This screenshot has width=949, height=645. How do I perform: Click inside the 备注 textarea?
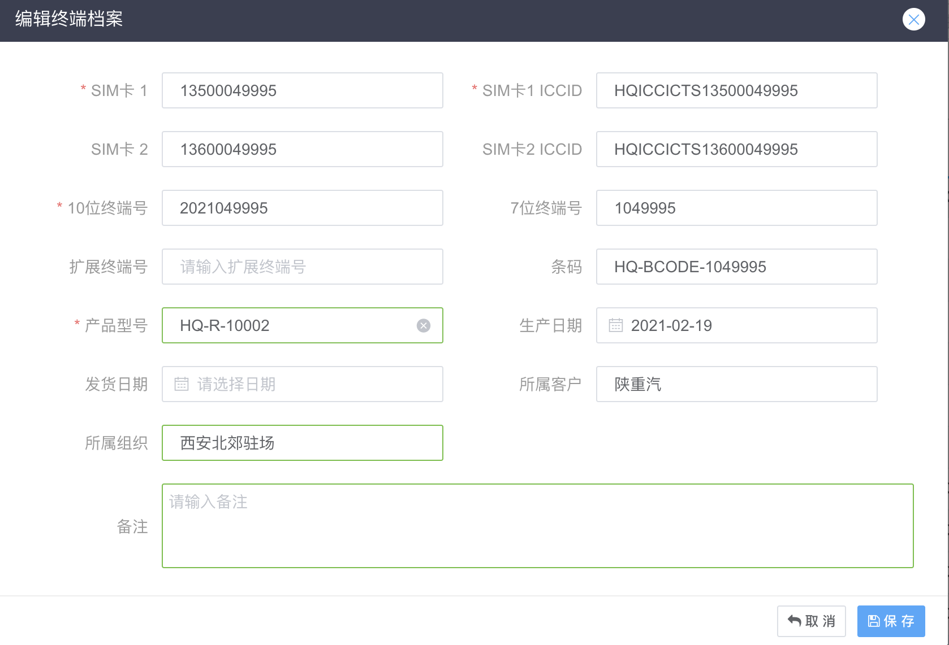[x=538, y=526]
